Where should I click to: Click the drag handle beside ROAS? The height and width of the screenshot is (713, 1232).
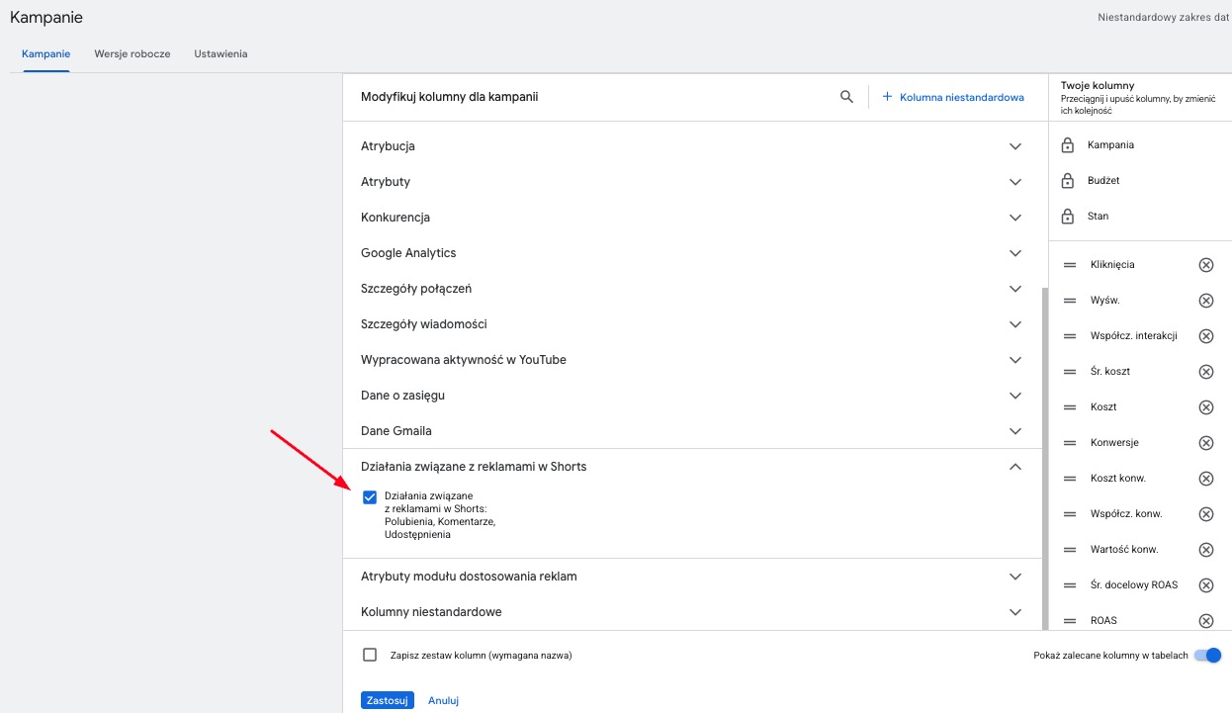pos(1070,621)
